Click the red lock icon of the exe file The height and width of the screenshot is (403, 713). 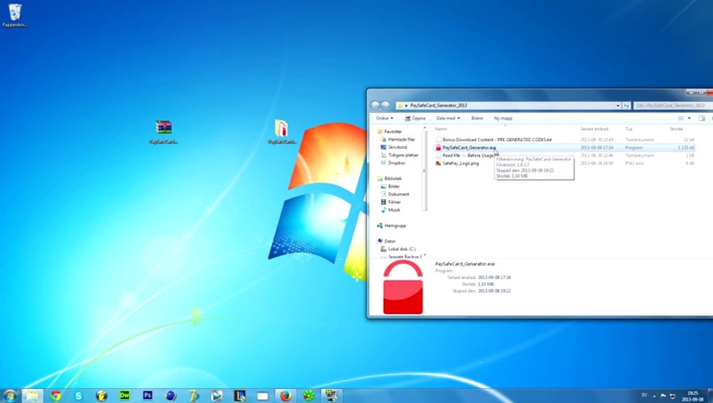click(438, 148)
